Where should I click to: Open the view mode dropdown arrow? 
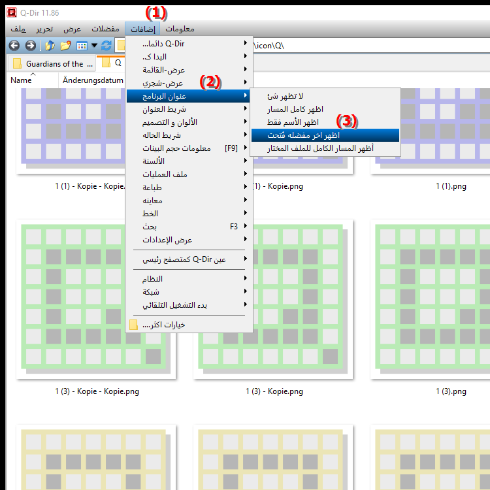(x=94, y=46)
